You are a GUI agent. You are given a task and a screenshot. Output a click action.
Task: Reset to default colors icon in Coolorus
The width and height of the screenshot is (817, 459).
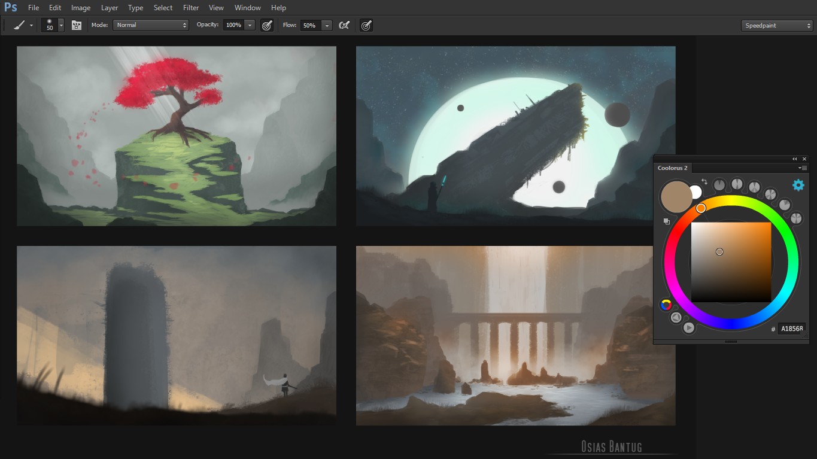click(667, 221)
